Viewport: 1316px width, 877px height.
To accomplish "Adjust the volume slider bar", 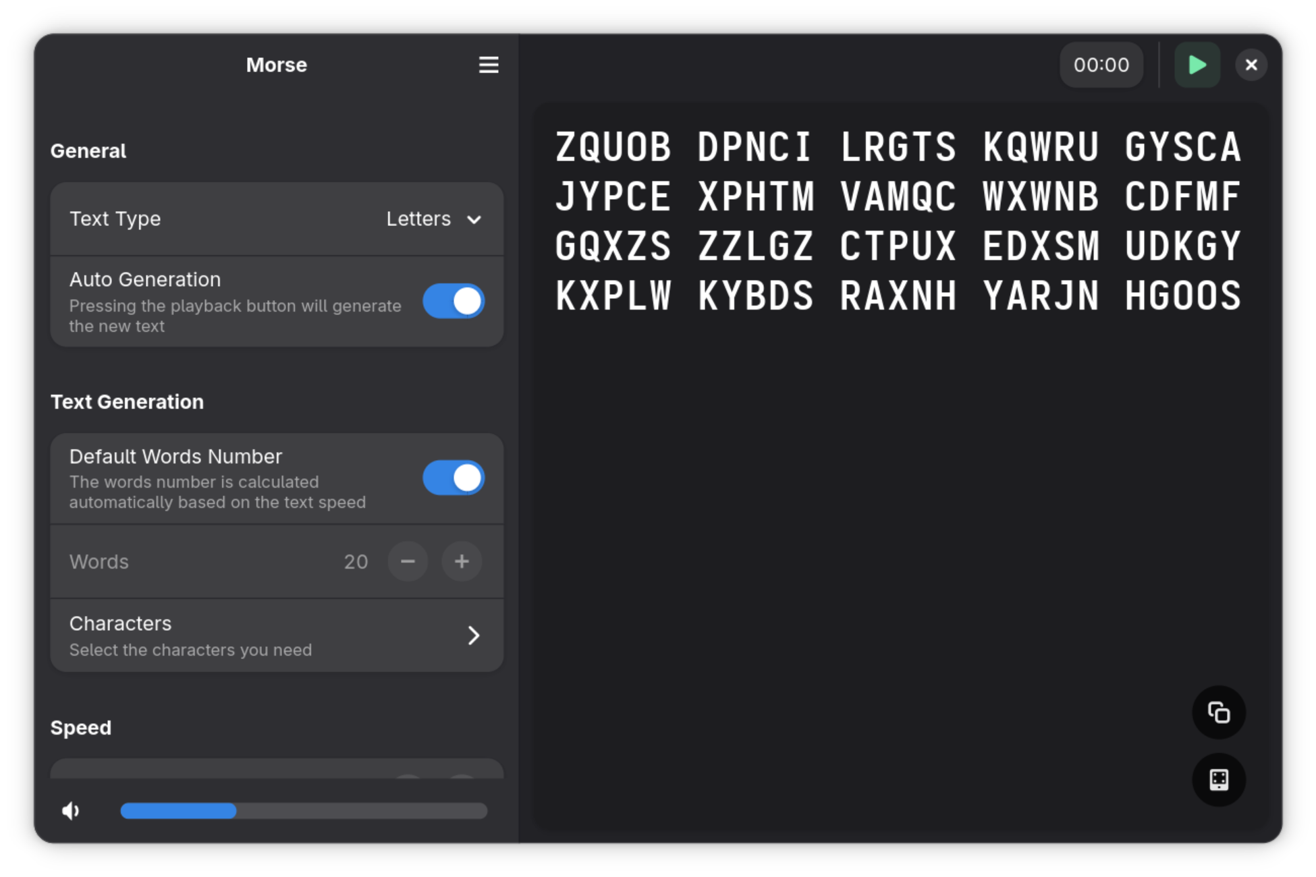I will [x=304, y=811].
